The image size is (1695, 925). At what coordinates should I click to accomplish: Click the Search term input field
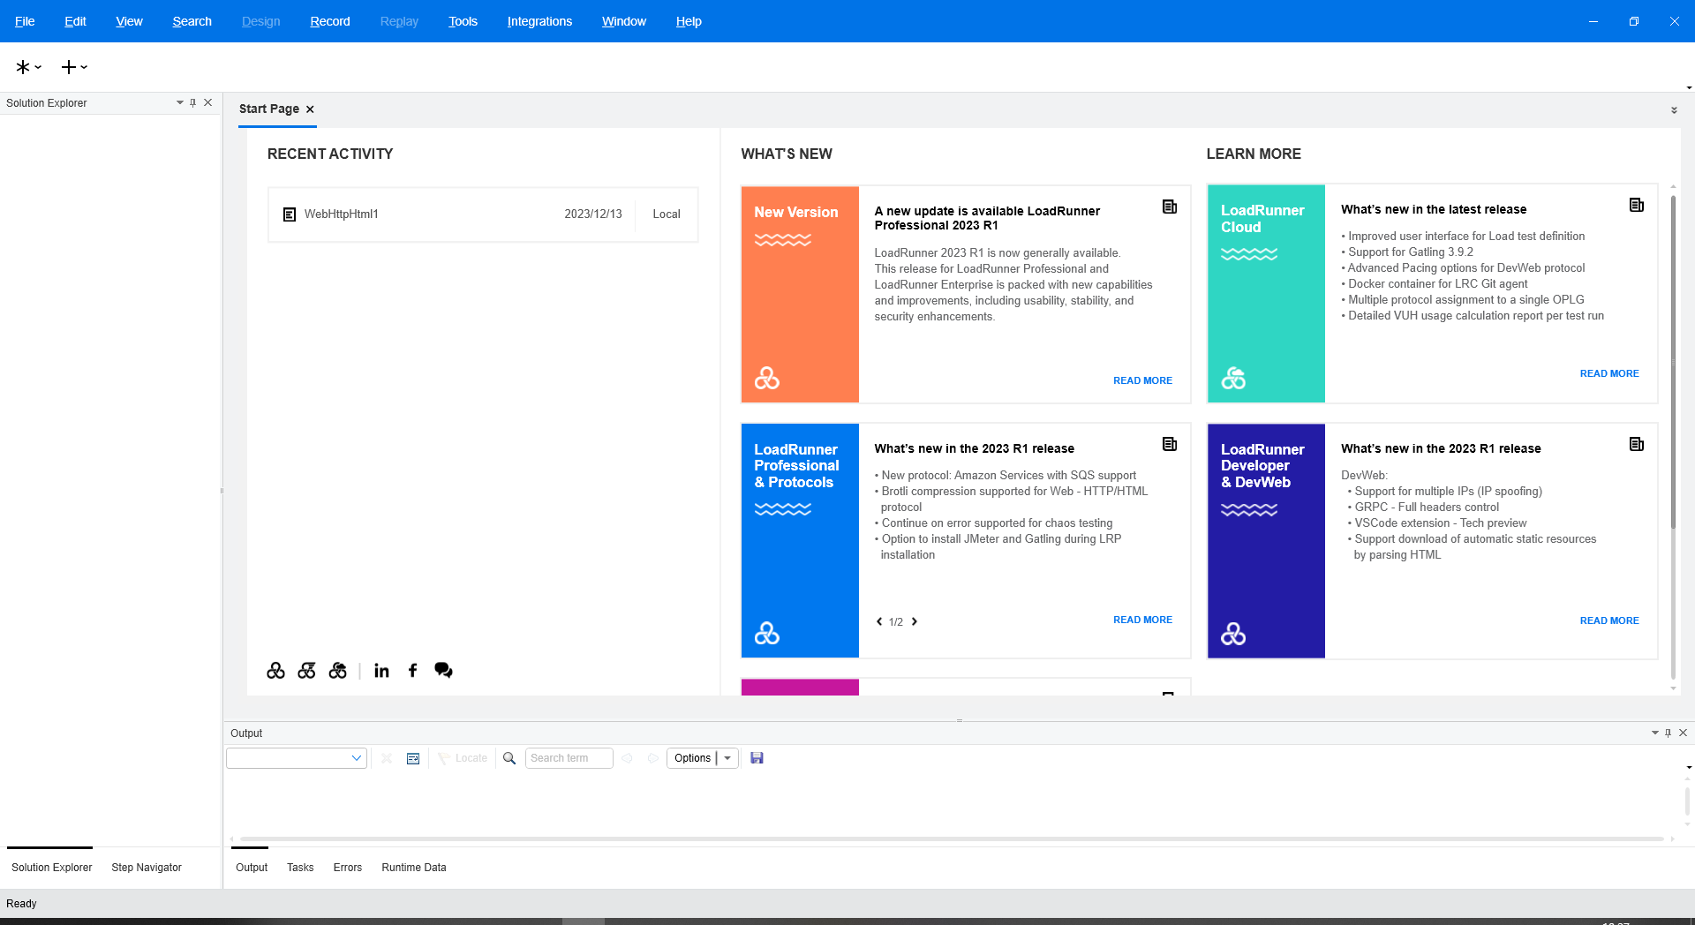(x=569, y=758)
